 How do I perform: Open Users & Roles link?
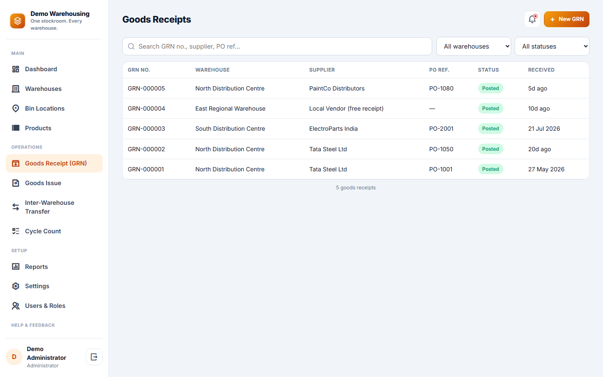tap(54, 306)
